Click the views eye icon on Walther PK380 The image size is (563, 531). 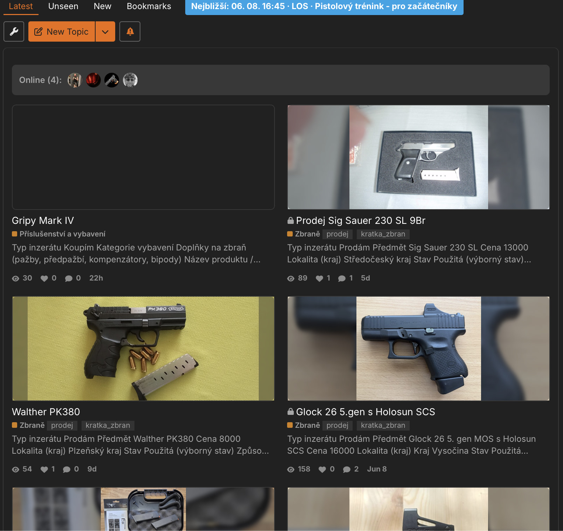(16, 469)
